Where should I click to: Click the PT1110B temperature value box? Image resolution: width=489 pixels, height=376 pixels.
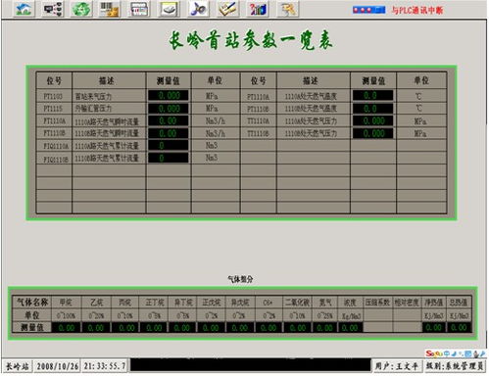pos(372,108)
